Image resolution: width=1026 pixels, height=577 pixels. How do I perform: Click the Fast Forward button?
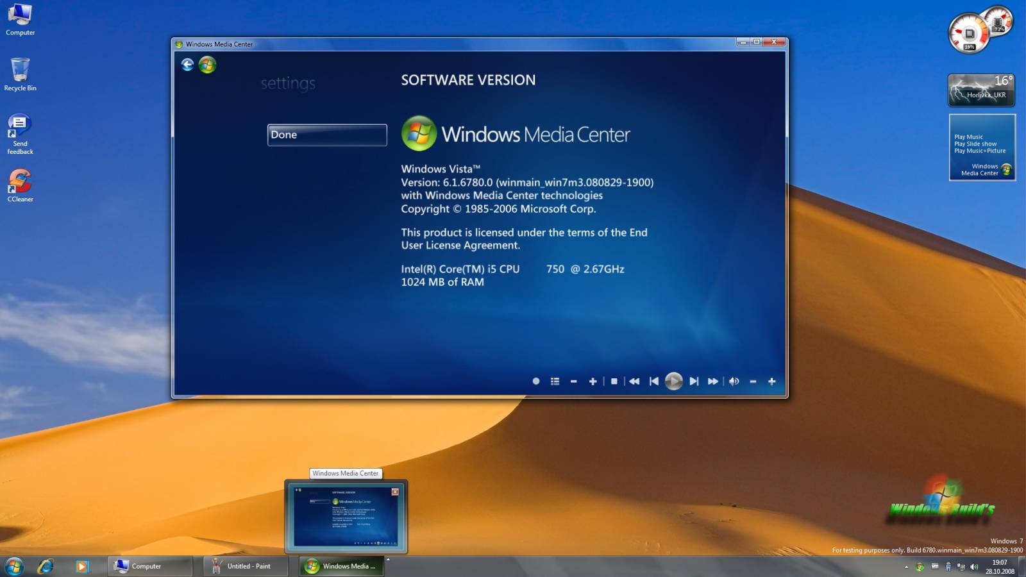pos(713,381)
